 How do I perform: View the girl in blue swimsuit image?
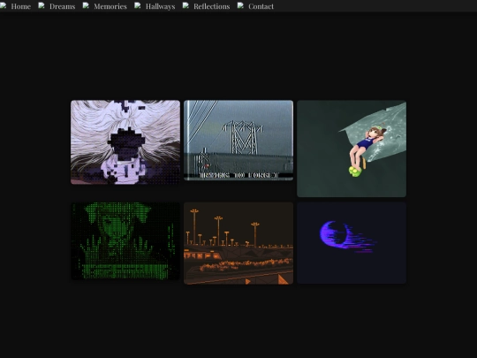(x=352, y=149)
